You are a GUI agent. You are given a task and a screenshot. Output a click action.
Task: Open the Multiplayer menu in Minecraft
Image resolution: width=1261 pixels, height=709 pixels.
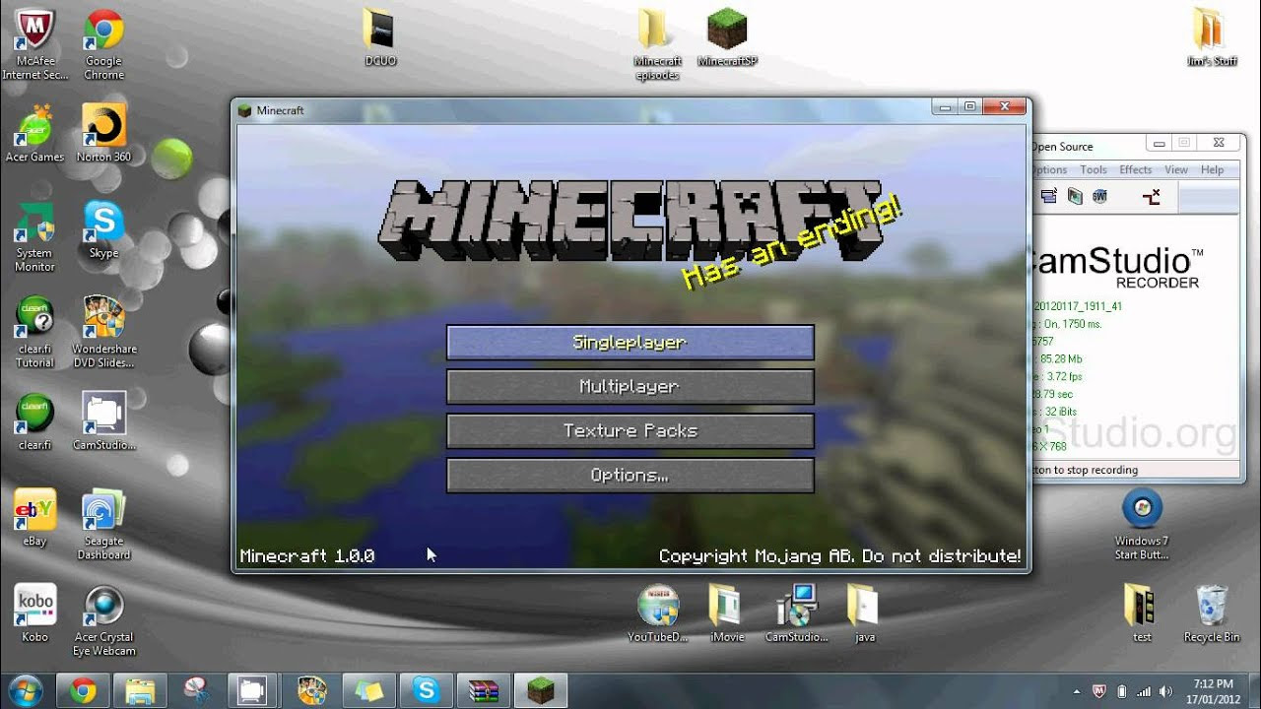tap(630, 387)
